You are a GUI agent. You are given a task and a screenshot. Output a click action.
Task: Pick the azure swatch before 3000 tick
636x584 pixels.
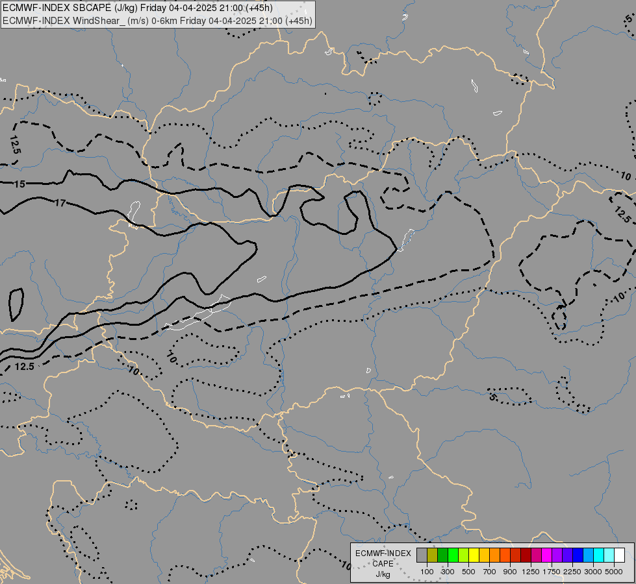click(x=589, y=555)
